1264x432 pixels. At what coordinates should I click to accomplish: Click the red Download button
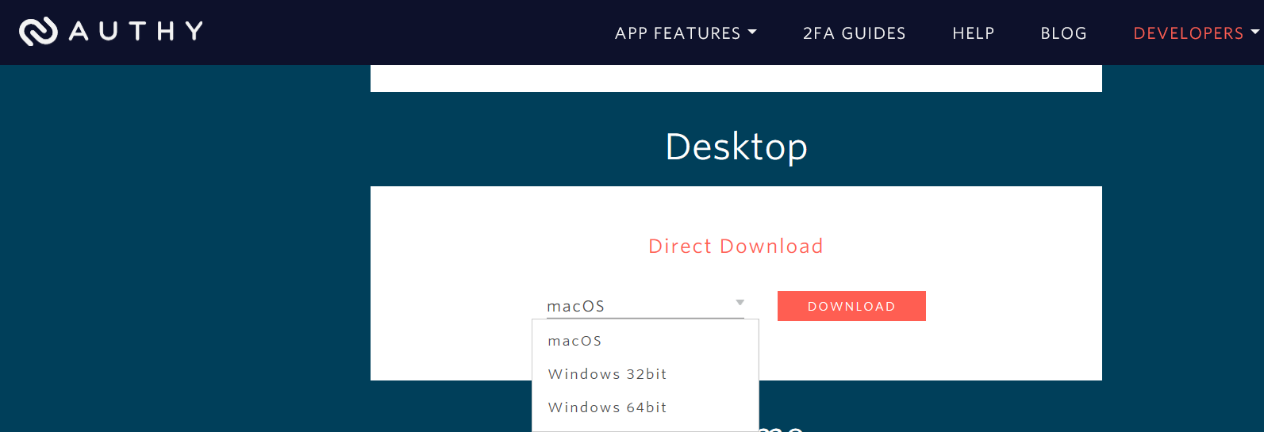tap(851, 306)
